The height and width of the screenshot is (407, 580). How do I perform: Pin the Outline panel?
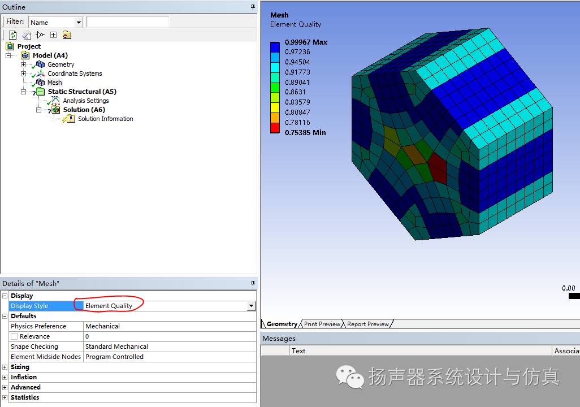tap(253, 7)
